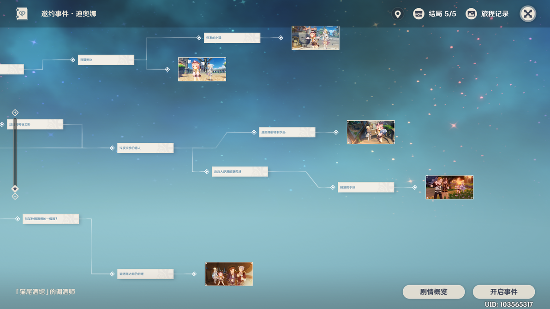
Task: Click the 邀约事件・迪奥娜 title text
Action: point(69,14)
